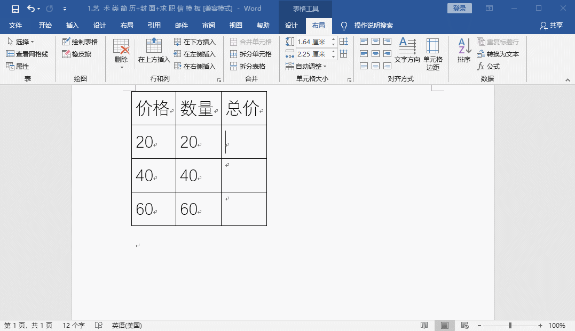Screen dimensions: 575x331
Task: Open Customize Quick Access Toolbar dropdown
Action: (x=65, y=9)
